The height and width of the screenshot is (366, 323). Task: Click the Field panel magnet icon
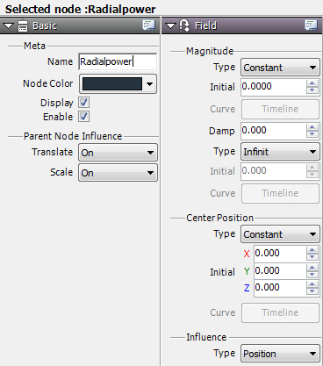coord(184,25)
